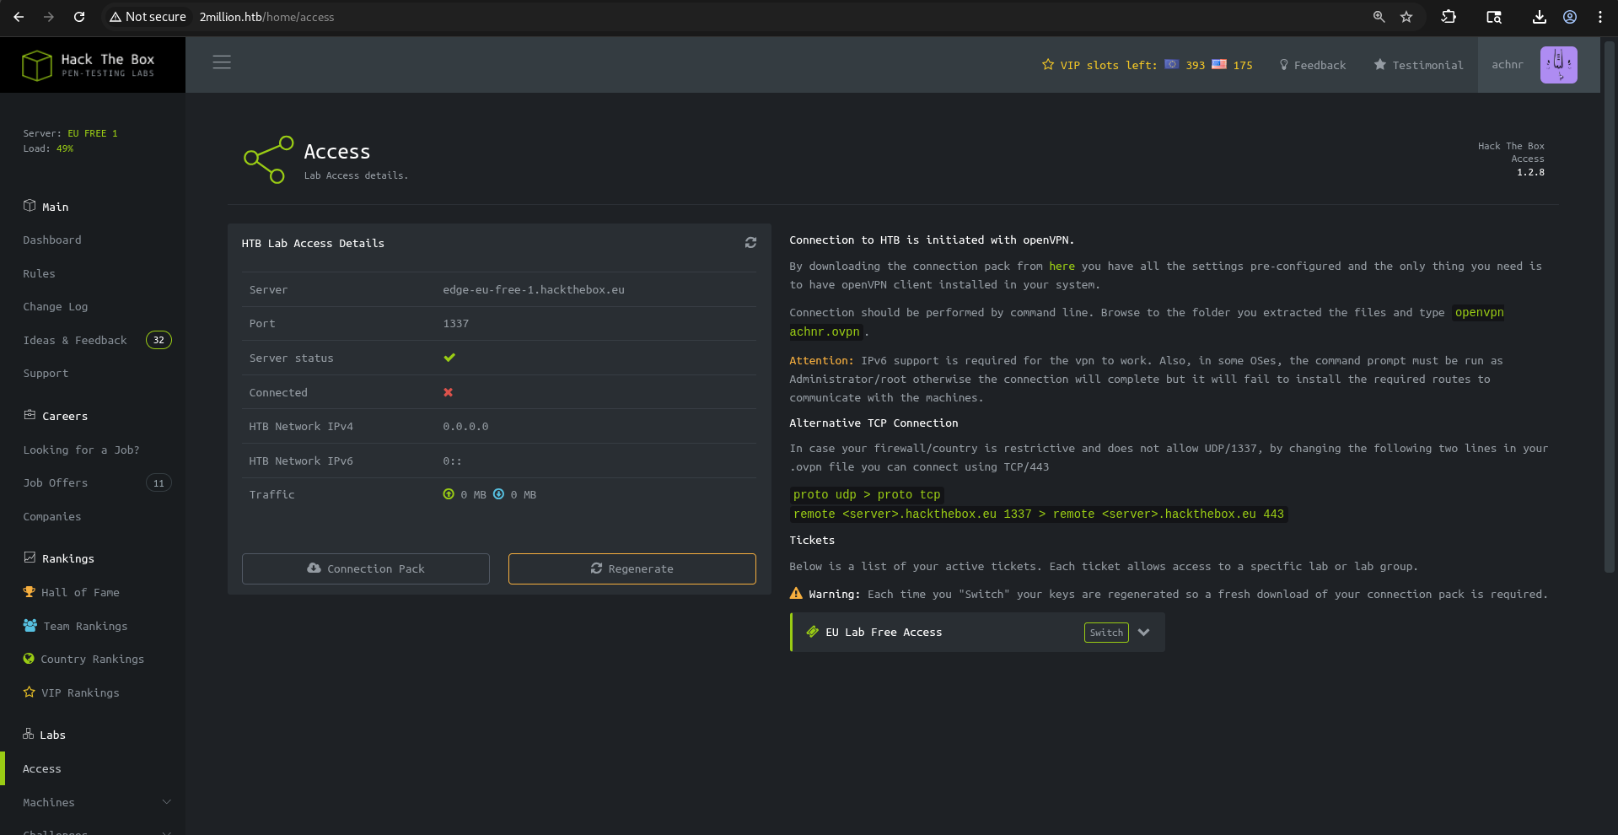This screenshot has width=1618, height=835.
Task: Open the browser three-dot menu
Action: pyautogui.click(x=1600, y=17)
